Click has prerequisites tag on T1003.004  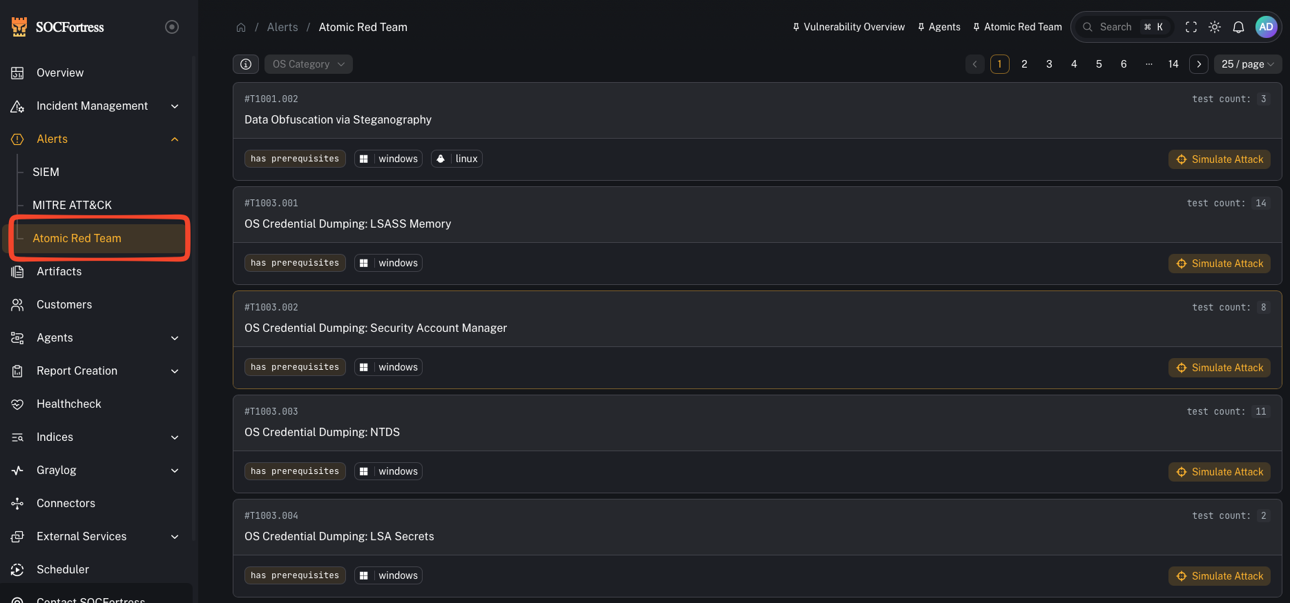tap(295, 575)
